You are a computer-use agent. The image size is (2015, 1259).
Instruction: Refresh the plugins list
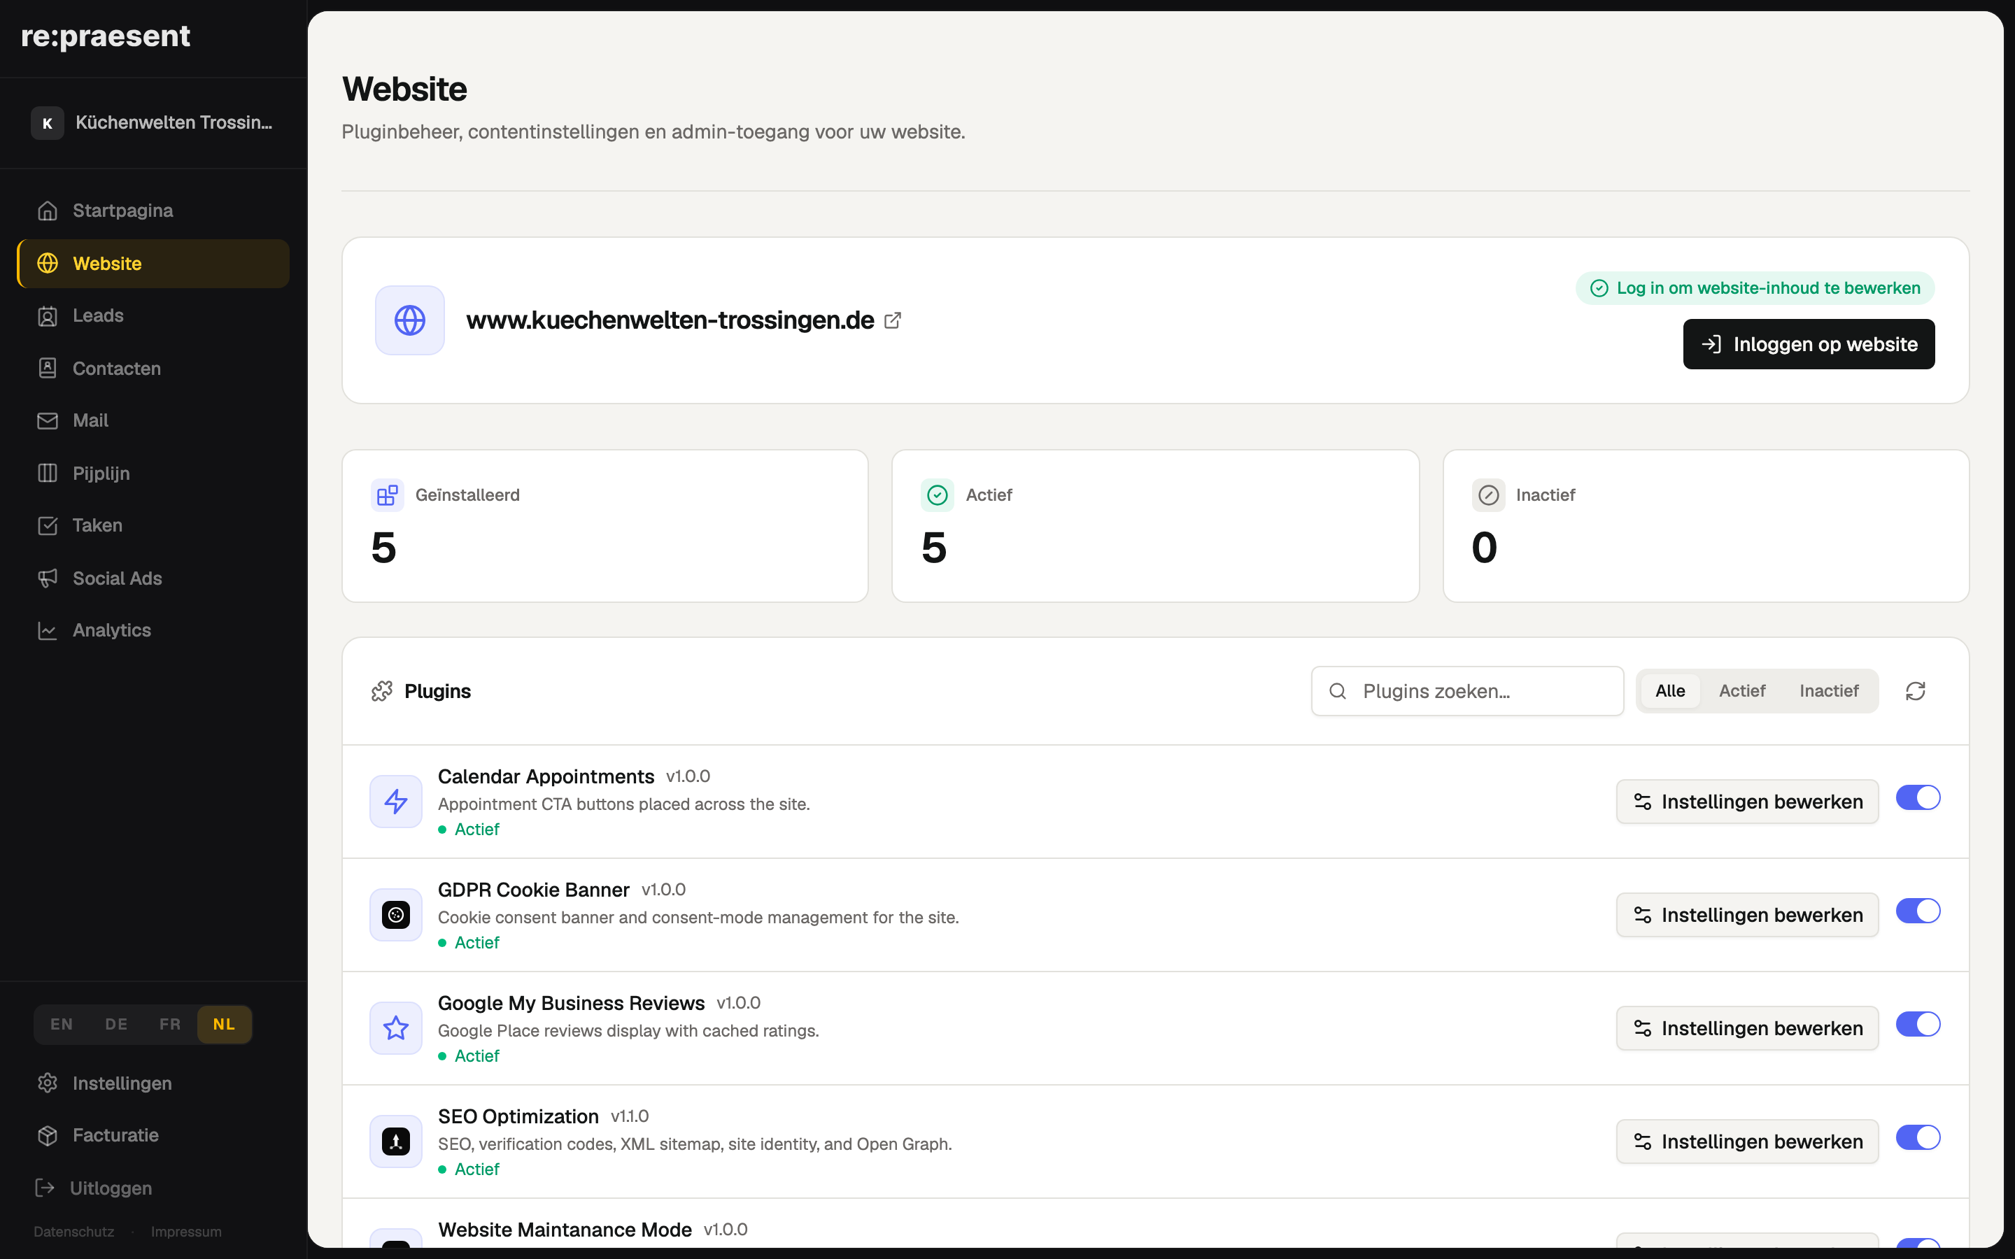click(1916, 691)
